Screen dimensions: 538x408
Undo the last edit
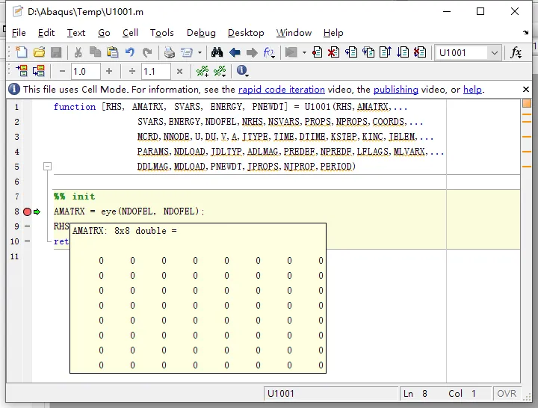(x=130, y=52)
